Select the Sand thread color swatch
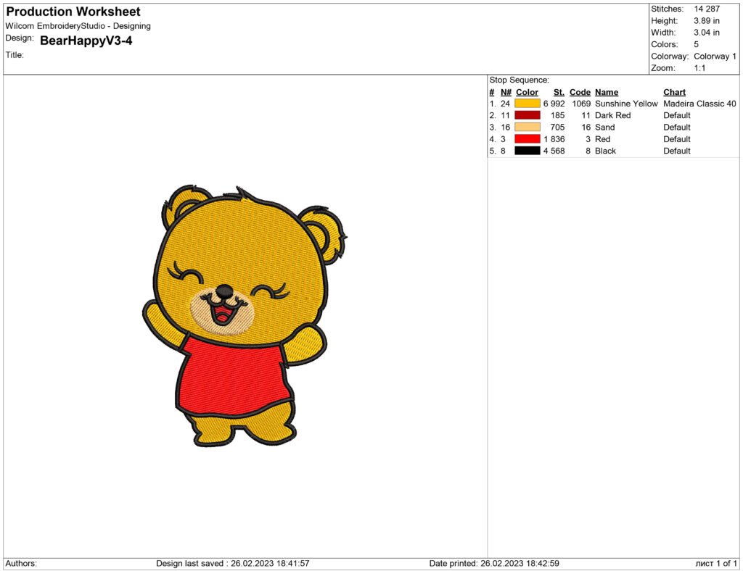743x571 pixels. tap(526, 127)
